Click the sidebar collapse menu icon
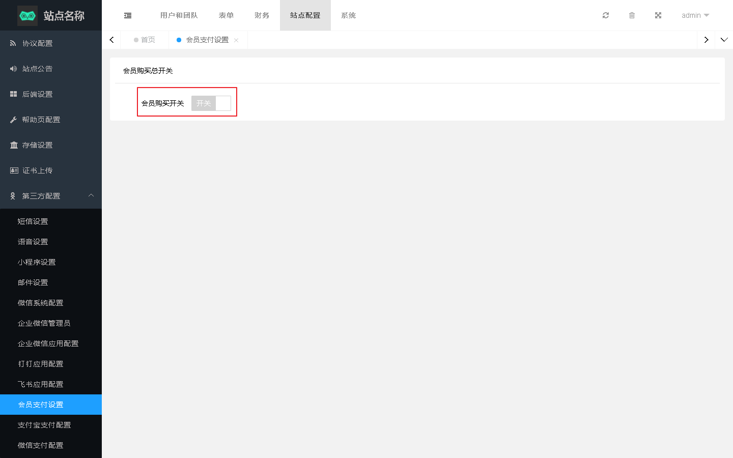 click(128, 15)
